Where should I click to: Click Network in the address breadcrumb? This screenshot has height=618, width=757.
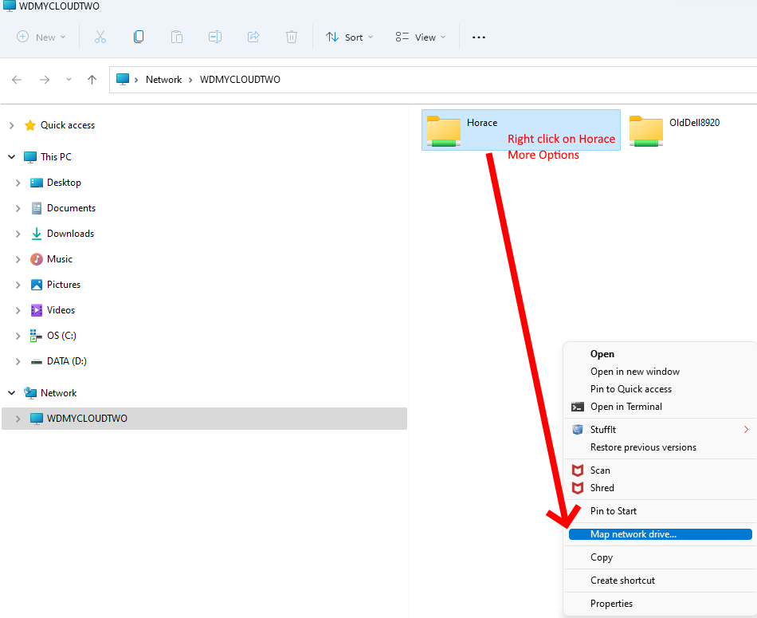click(163, 80)
